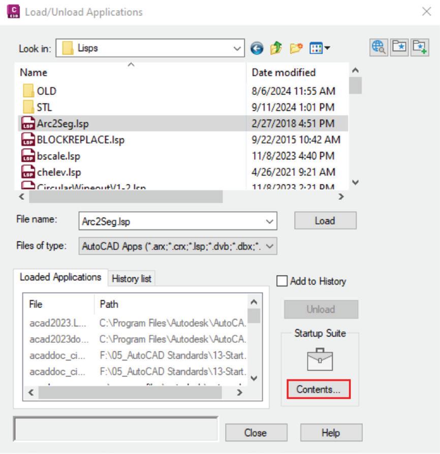This screenshot has height=454, width=440.
Task: Enable the Add to History checkbox
Action: (x=282, y=281)
